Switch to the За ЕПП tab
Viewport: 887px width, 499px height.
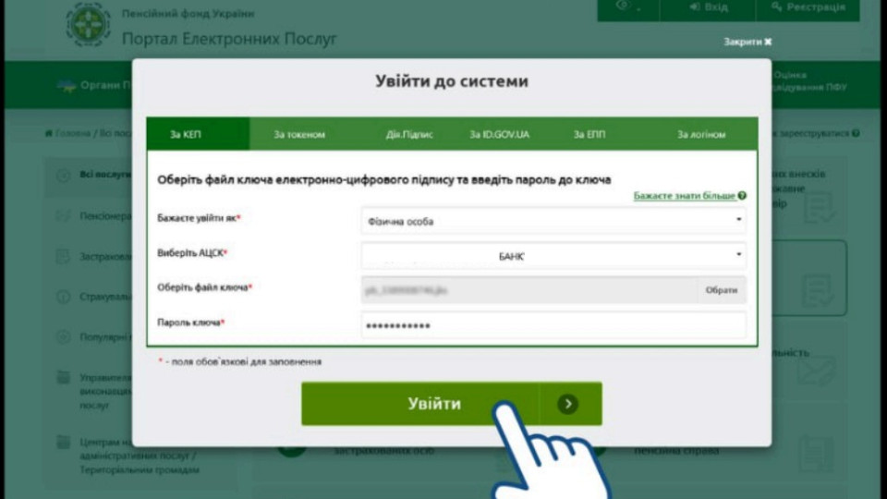pos(589,134)
